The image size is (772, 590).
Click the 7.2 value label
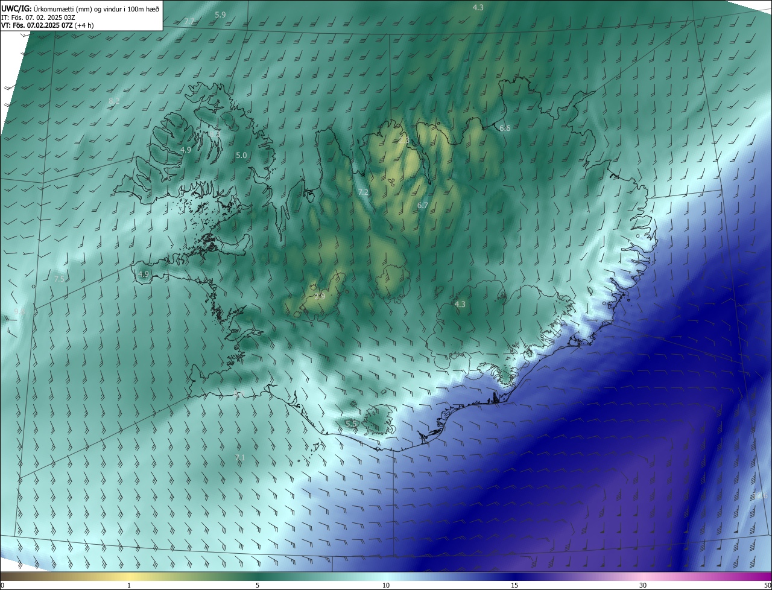[363, 192]
